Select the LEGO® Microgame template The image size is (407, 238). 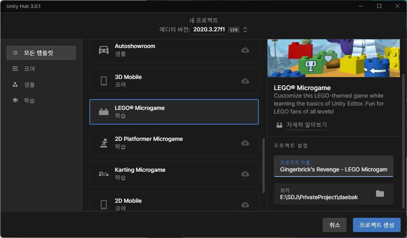point(174,112)
